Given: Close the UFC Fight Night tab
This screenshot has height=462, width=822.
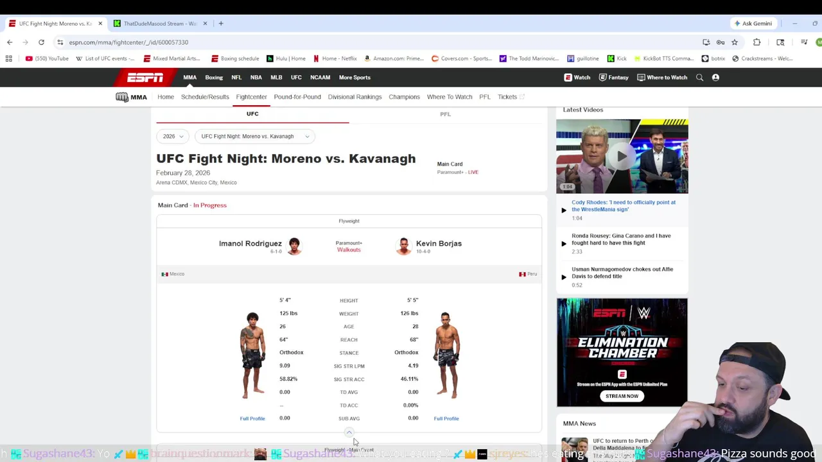Looking at the screenshot, I should (100, 24).
